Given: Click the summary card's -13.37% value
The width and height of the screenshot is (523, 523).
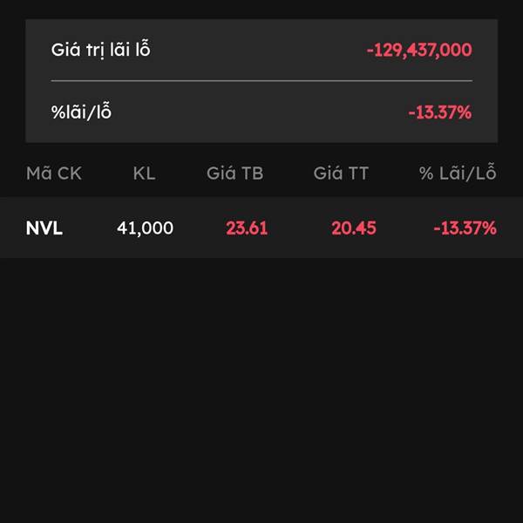Looking at the screenshot, I should [440, 112].
